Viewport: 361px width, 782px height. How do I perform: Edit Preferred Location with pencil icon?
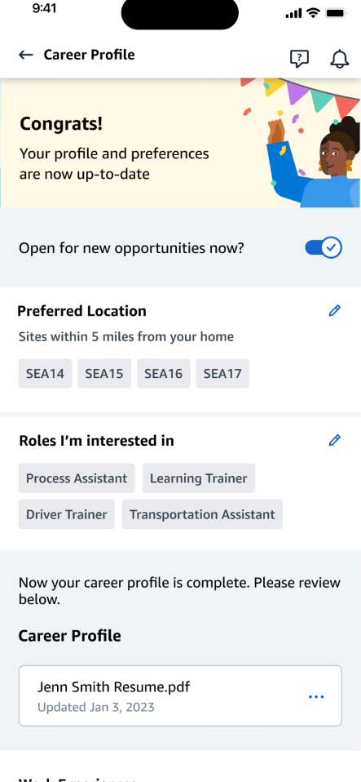coord(335,311)
